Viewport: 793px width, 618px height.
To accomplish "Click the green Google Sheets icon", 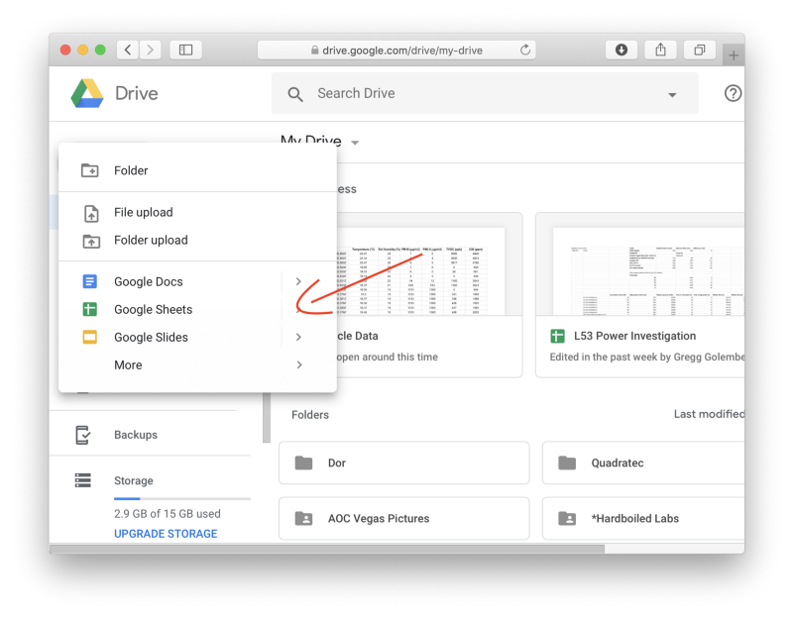I will click(x=89, y=309).
